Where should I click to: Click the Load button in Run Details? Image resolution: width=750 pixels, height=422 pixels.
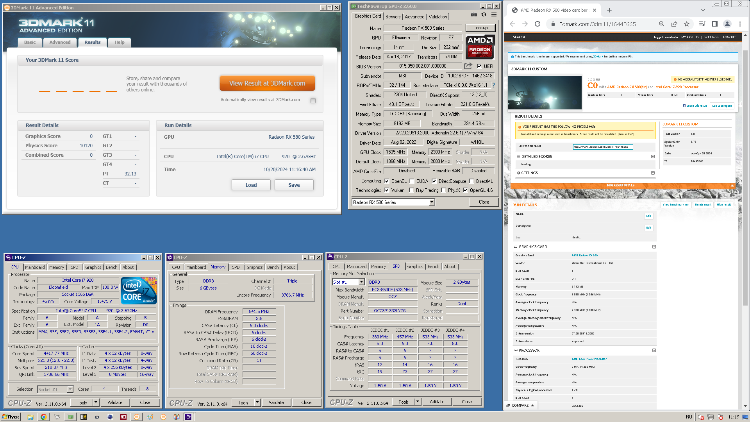pos(251,185)
